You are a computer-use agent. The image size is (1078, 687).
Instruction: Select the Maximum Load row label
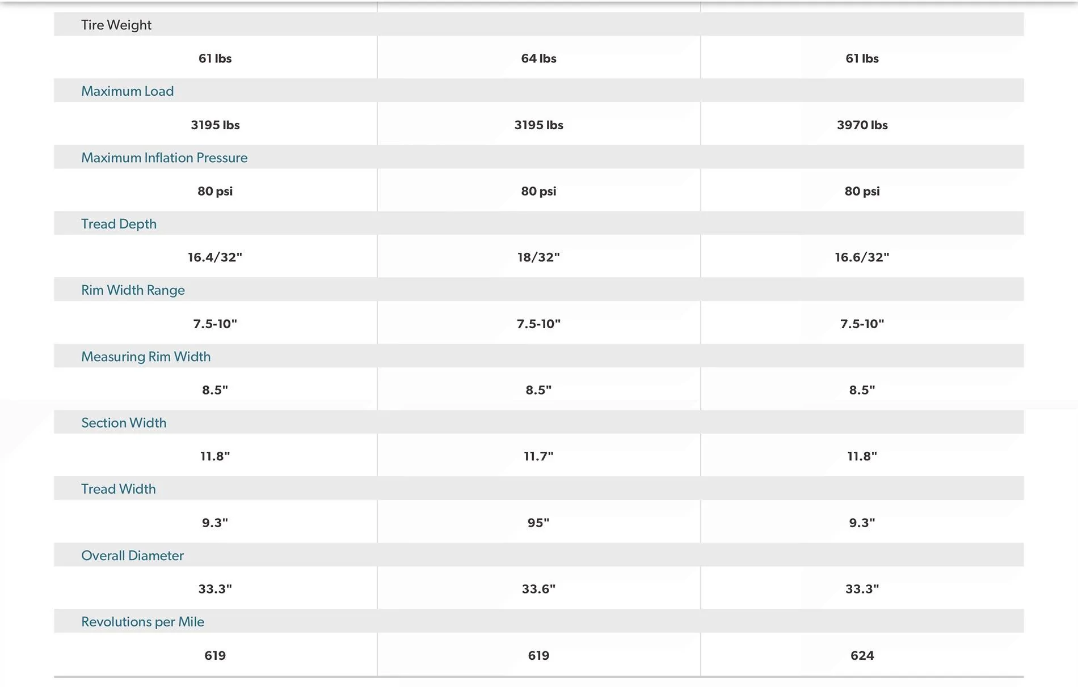click(128, 91)
